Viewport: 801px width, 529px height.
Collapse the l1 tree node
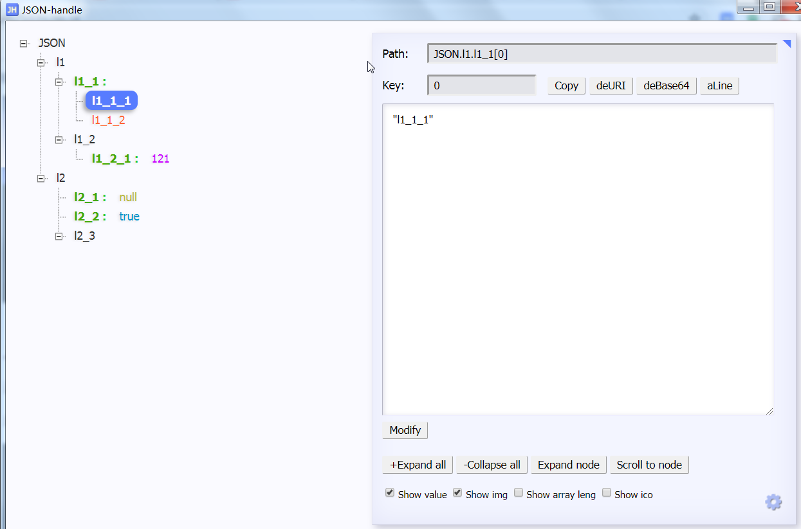(42, 62)
